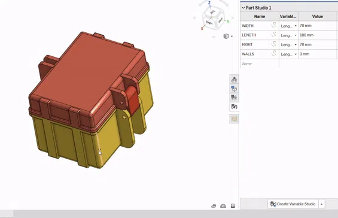Click the Value column header
Image resolution: width=338 pixels, height=218 pixels.
(317, 16)
